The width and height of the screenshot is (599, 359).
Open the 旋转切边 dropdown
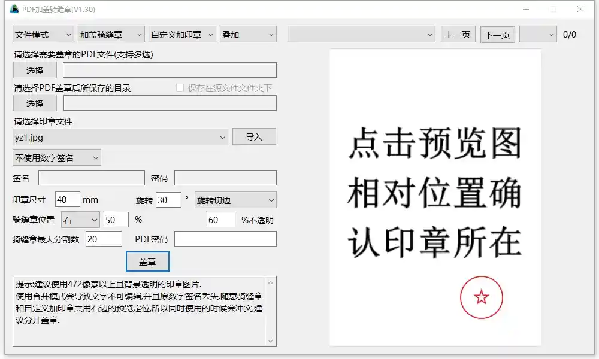pos(235,200)
